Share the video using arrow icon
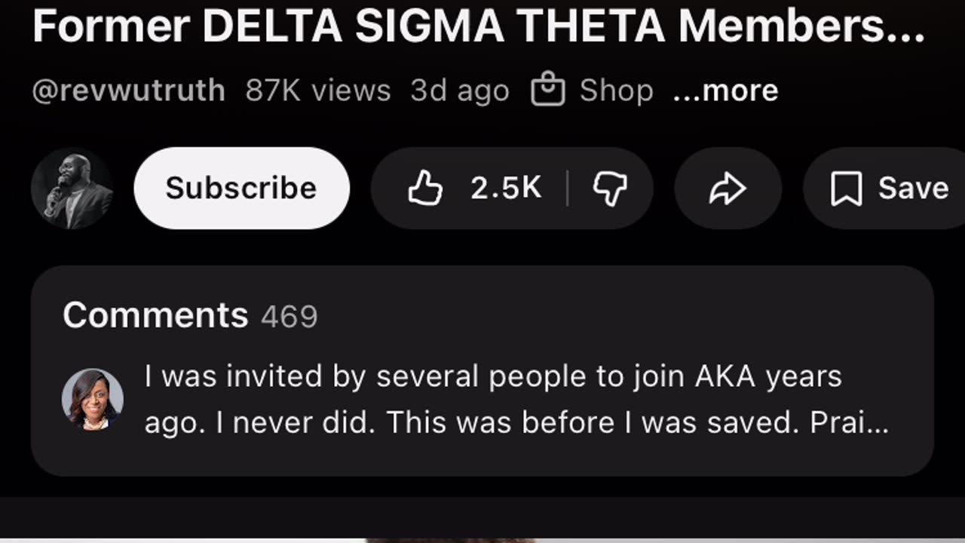 tap(728, 189)
